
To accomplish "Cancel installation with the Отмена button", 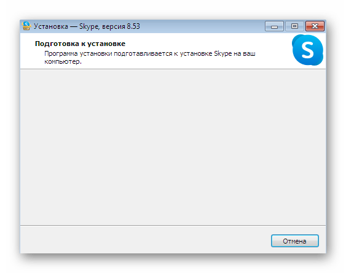I will (295, 241).
